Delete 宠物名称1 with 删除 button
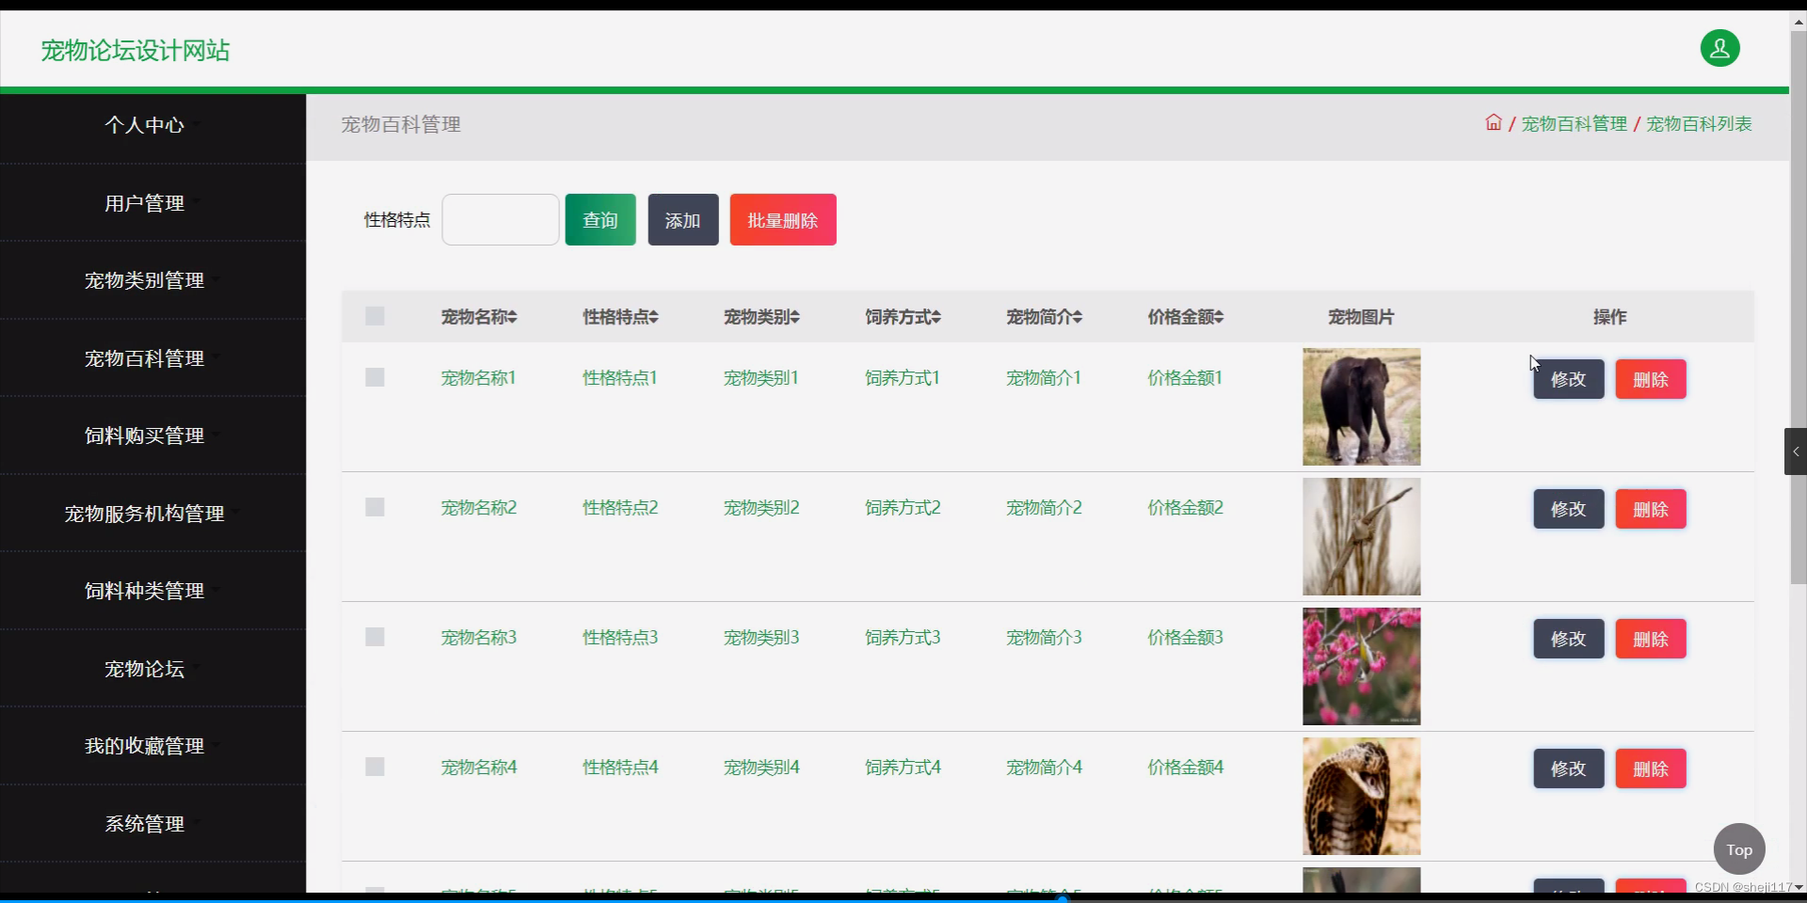1807x903 pixels. (x=1651, y=379)
